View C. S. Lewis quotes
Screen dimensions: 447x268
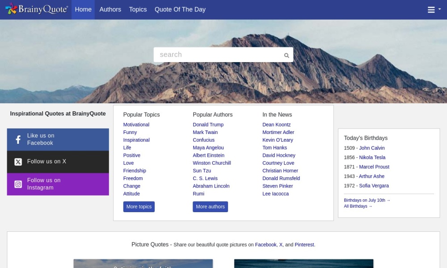[205, 178]
